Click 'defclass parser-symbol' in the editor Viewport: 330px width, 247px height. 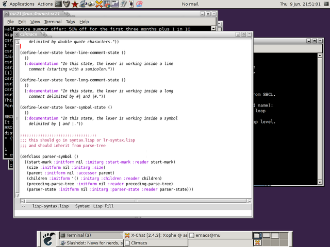coord(49,156)
